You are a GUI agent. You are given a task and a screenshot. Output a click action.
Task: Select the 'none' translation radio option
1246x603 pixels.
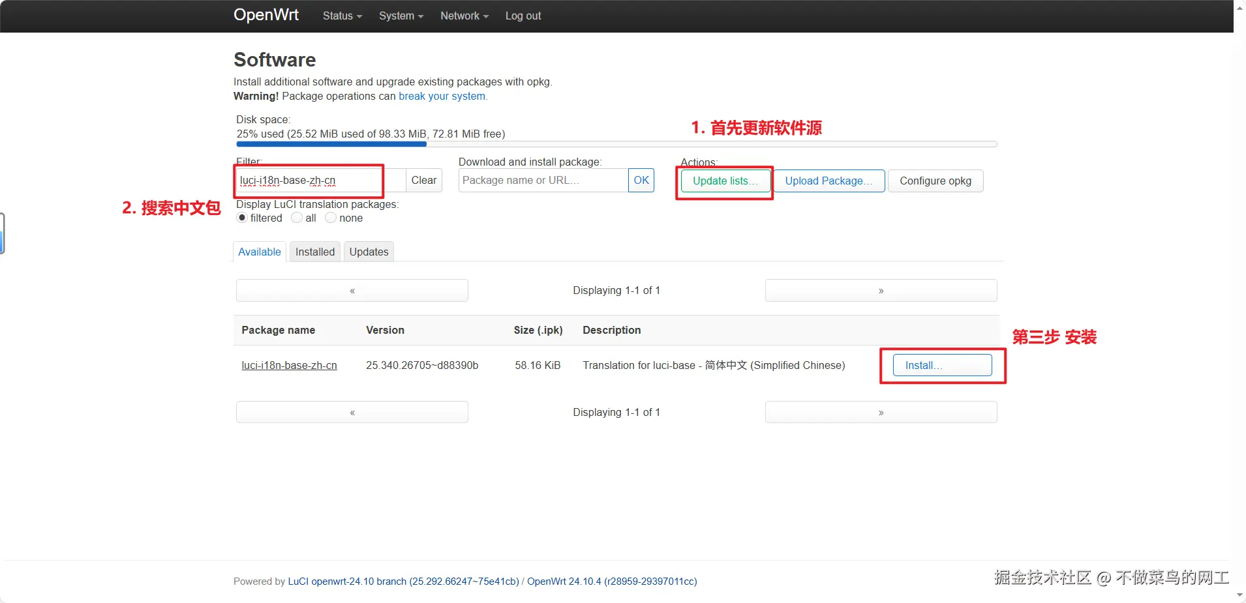tap(331, 218)
